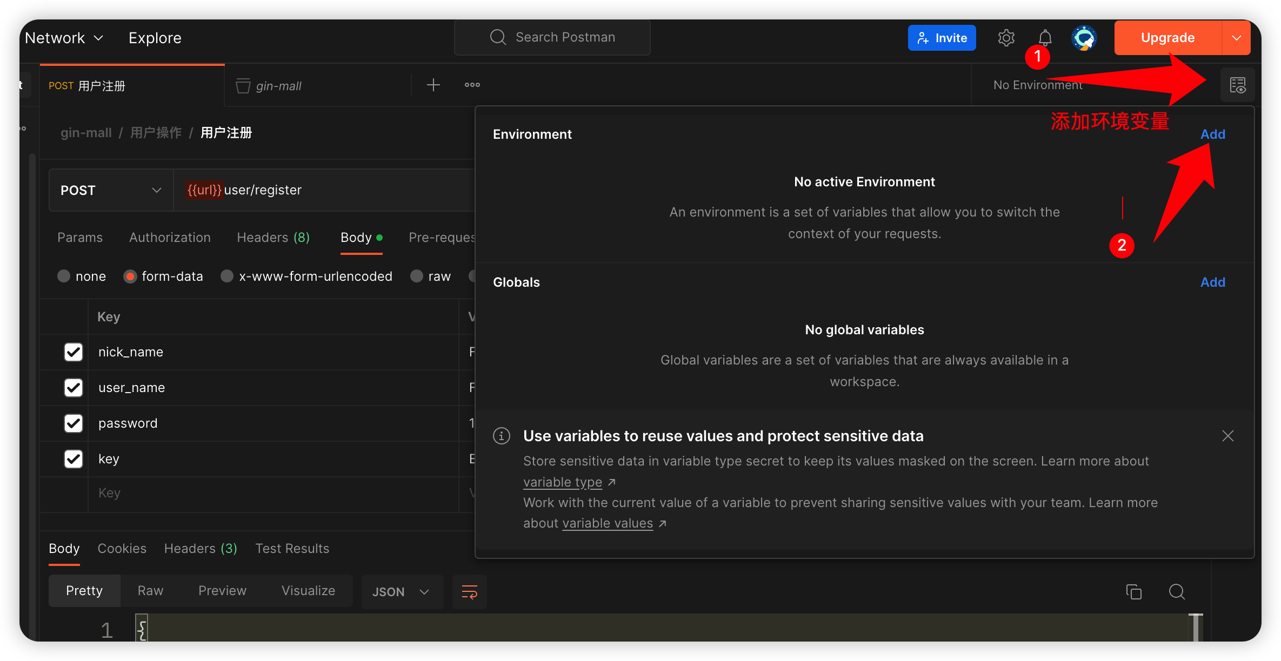Open the tab options ellipsis menu
Viewport: 1281px width, 661px height.
pos(472,85)
